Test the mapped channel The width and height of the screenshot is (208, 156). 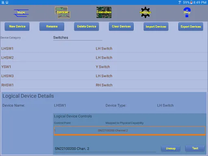point(195,149)
